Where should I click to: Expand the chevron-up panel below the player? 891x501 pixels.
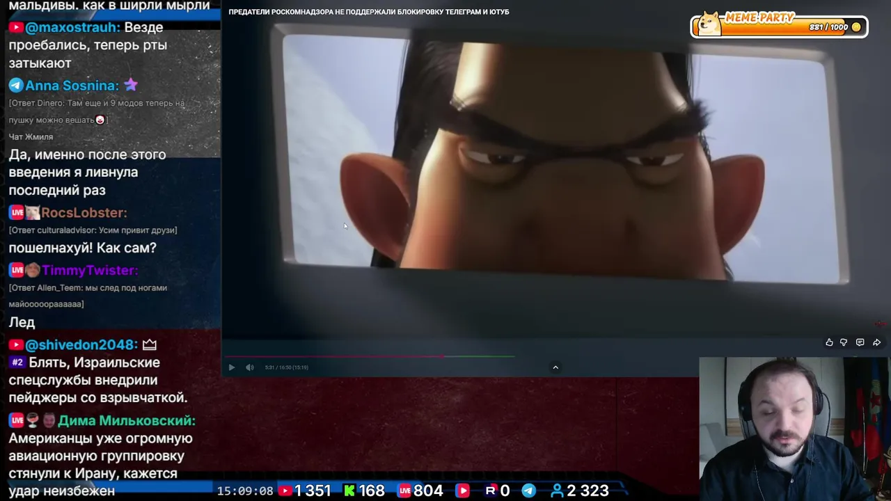pos(555,367)
